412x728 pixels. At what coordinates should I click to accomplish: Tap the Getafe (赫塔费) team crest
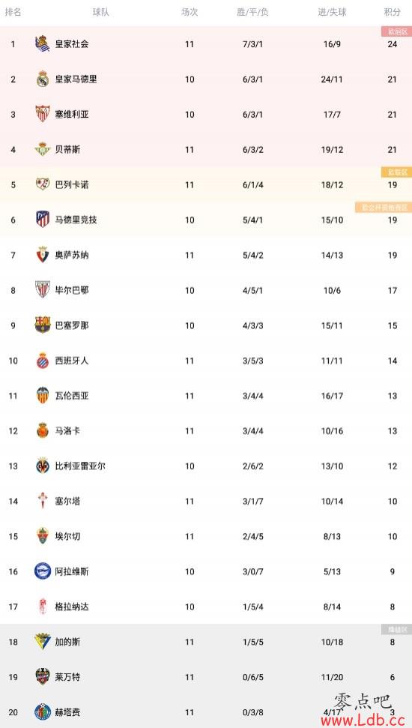click(42, 712)
